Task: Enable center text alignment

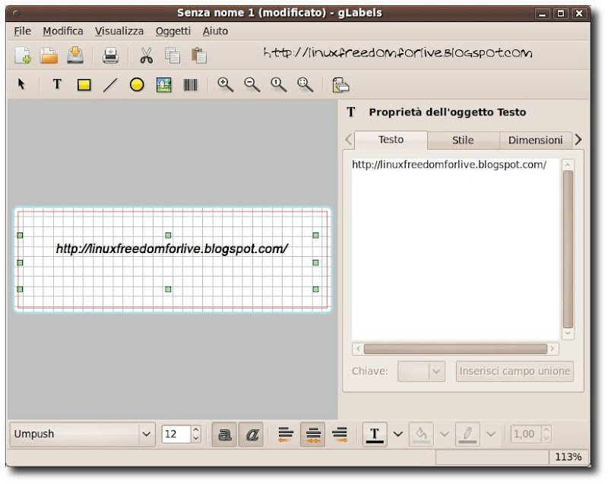Action: [x=312, y=434]
